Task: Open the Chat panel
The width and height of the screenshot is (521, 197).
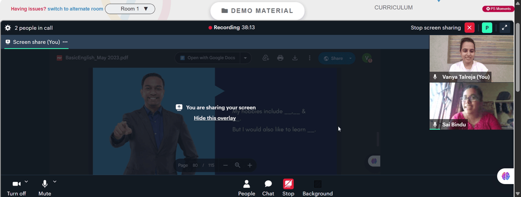Action: pos(268,188)
